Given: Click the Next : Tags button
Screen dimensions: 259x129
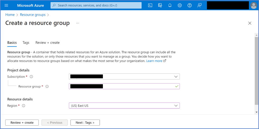Looking at the screenshot, I should pos(85,123).
